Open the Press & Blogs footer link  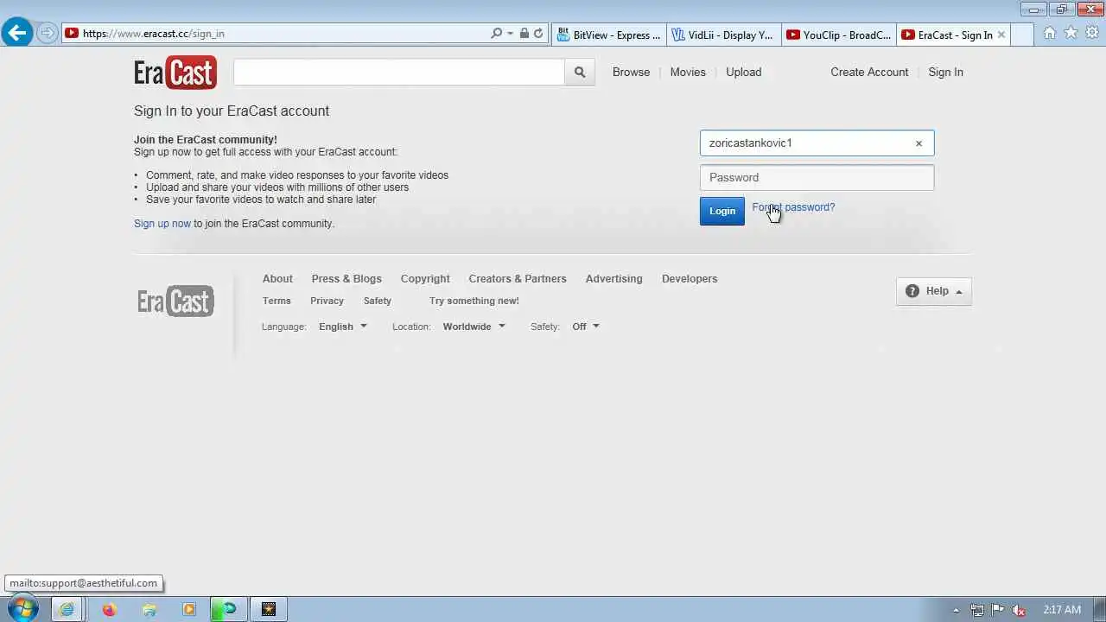346,279
